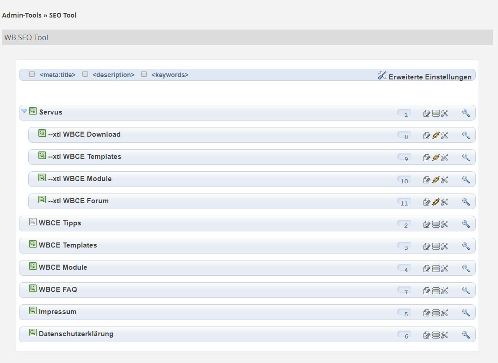The image size is (498, 363).
Task: Open tools settings for top-level WBCE Templates
Action: (x=444, y=246)
